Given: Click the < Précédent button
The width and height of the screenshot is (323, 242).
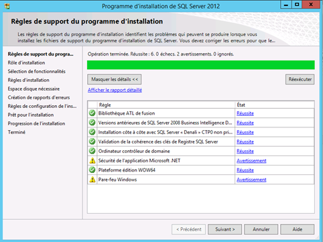Looking at the screenshot, I should 188,229.
